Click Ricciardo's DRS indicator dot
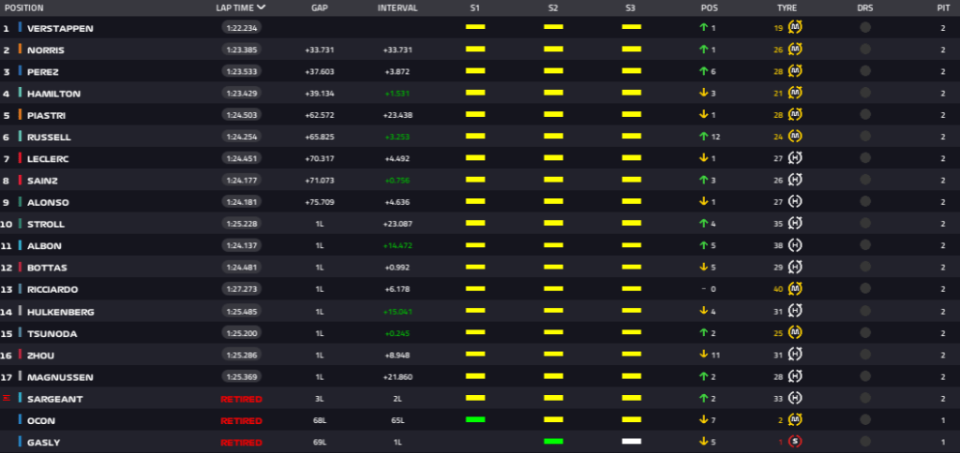 click(x=865, y=289)
